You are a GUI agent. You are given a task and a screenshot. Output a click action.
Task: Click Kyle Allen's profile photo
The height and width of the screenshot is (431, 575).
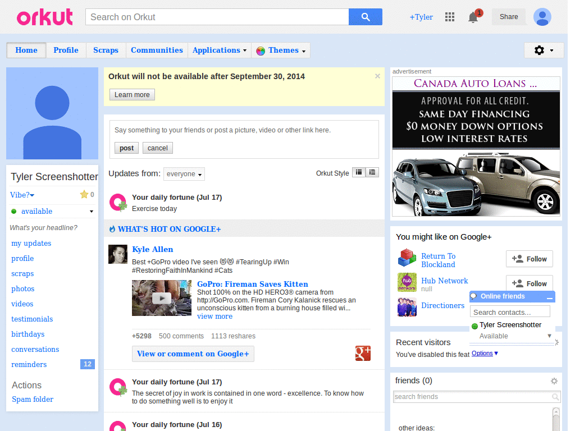pos(118,254)
